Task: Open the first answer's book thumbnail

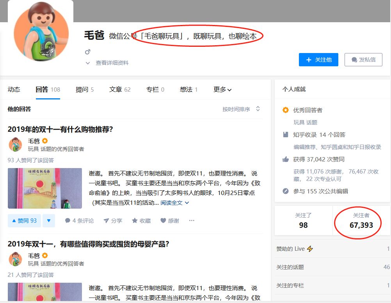Action: point(45,188)
